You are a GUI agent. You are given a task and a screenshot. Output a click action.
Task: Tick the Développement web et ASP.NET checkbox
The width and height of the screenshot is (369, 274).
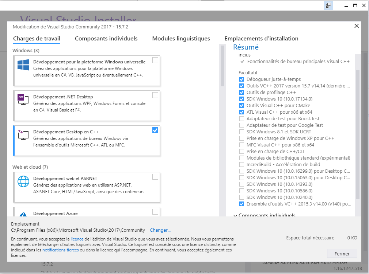(x=155, y=177)
